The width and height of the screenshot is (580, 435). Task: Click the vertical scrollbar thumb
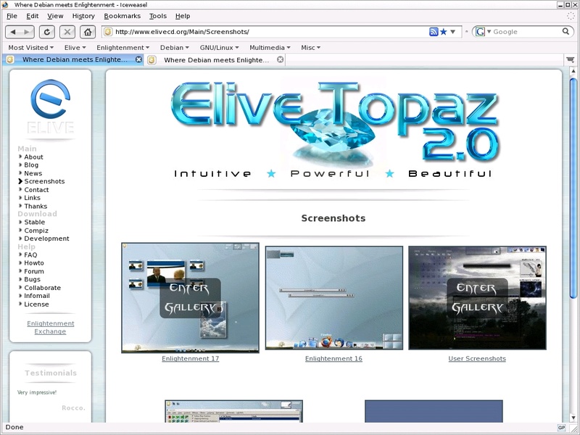pyautogui.click(x=573, y=188)
